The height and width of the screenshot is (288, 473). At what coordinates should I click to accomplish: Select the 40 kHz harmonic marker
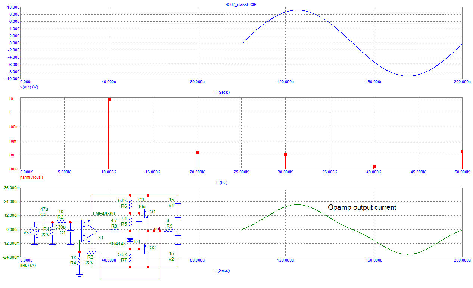[374, 166]
